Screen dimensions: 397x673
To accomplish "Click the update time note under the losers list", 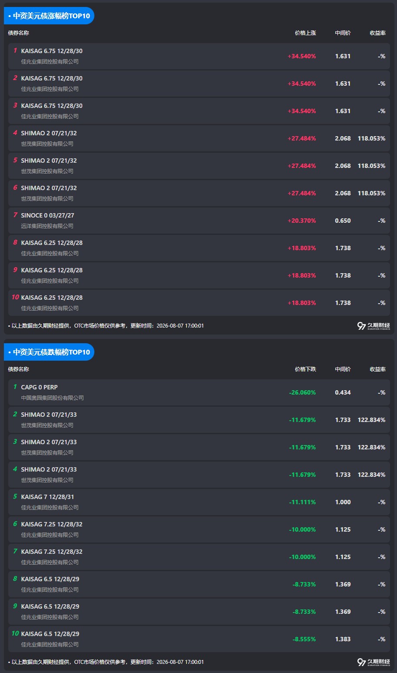I will (106, 662).
